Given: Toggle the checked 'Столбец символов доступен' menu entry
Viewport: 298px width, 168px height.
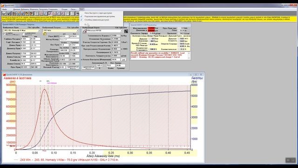Looking at the screenshot, I should pyautogui.click(x=101, y=20).
